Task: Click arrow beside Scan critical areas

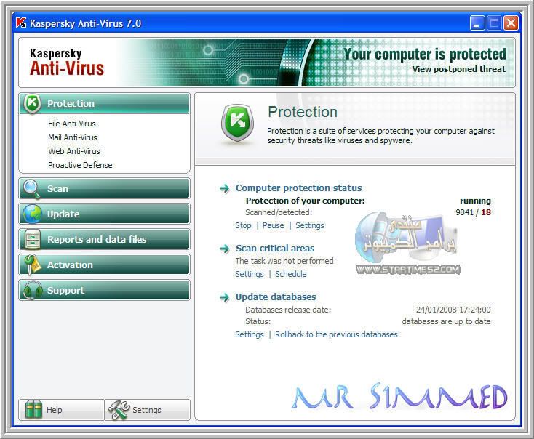Action: (x=224, y=249)
